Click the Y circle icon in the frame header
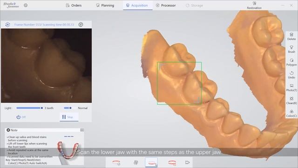Image resolution: width=298 pixels, height=168 pixels. pos(81,25)
